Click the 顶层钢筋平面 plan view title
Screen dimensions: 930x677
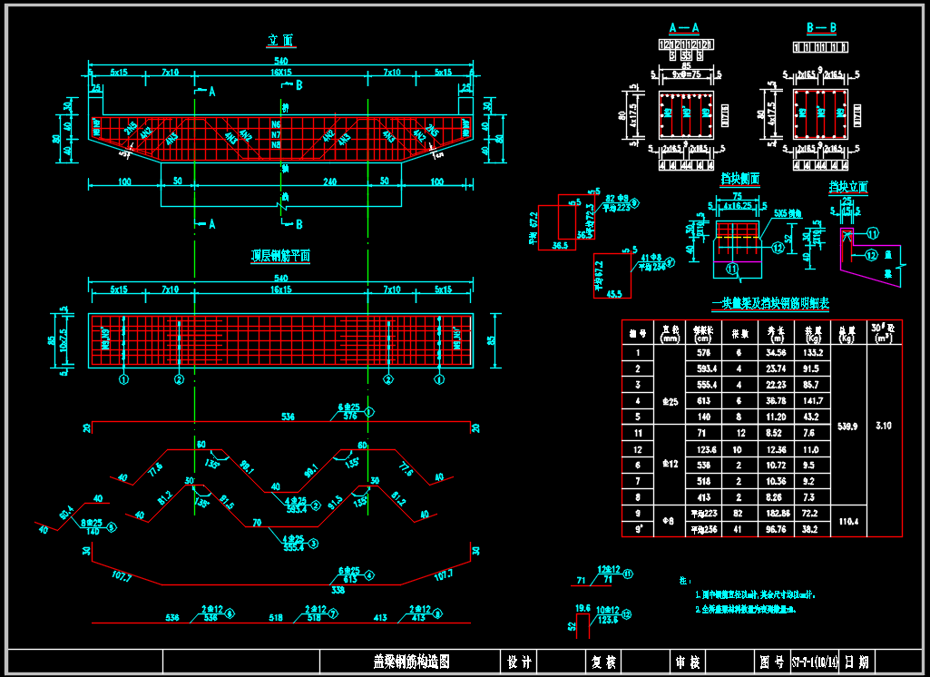[280, 256]
